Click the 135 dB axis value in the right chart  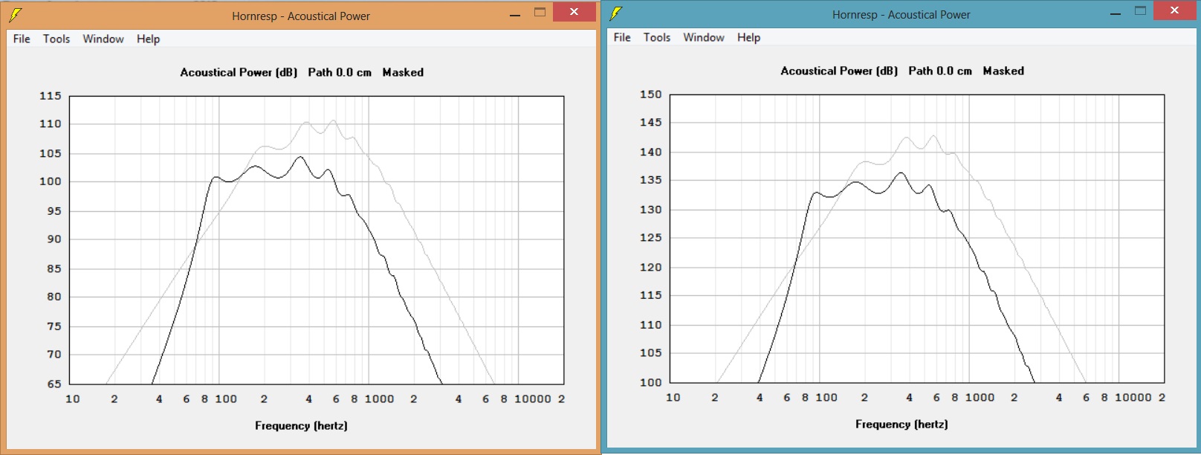(651, 180)
